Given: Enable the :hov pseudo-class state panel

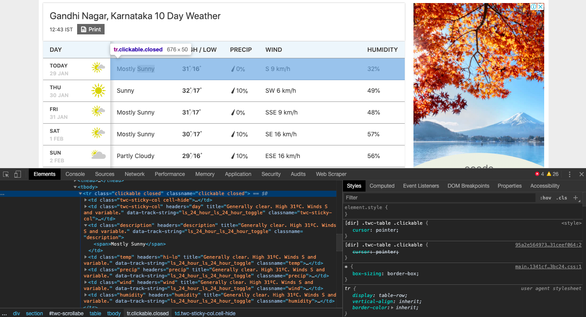Looking at the screenshot, I should (x=546, y=197).
